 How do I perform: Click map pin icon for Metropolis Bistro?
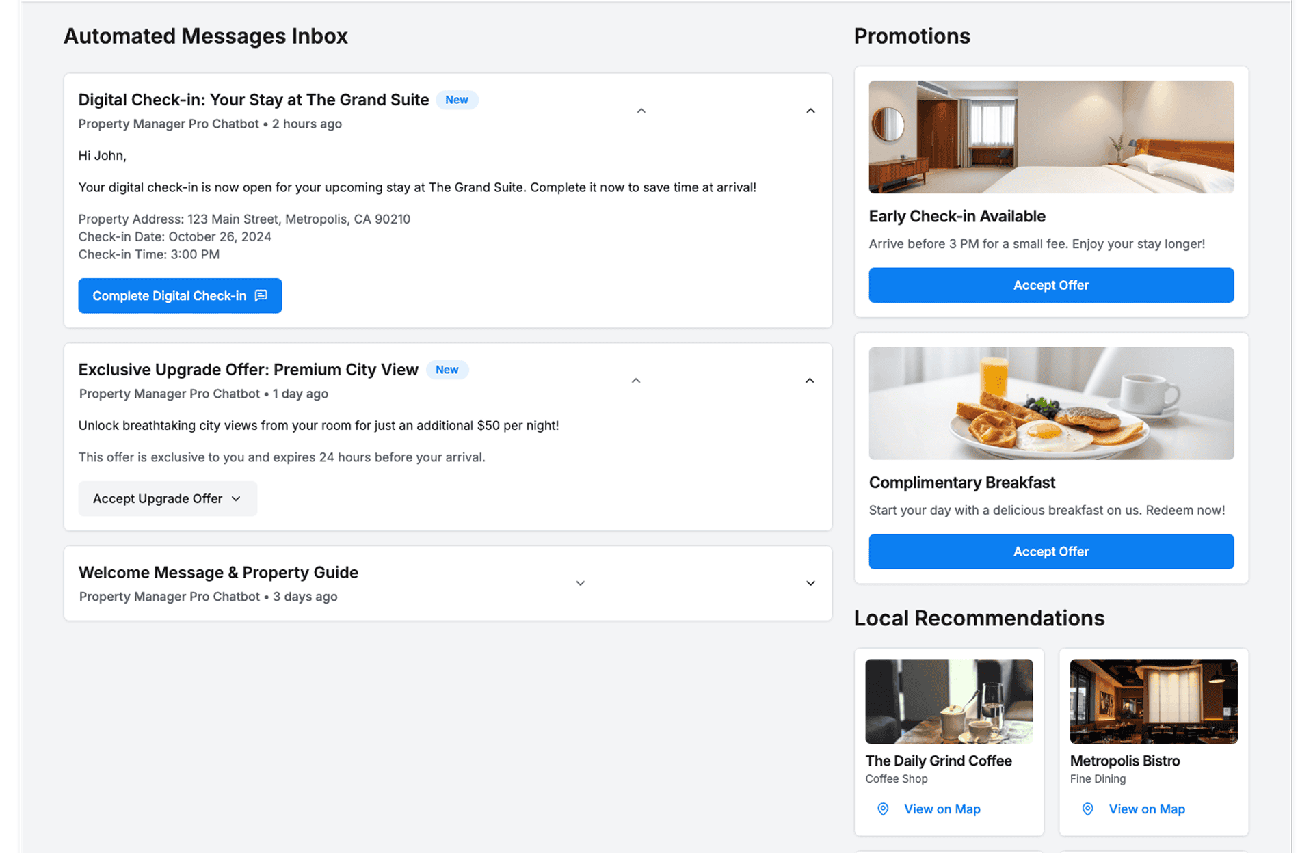[1087, 809]
